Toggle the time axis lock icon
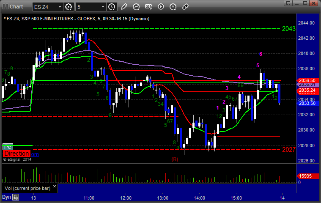This screenshot has height=203, width=321. 16,197
